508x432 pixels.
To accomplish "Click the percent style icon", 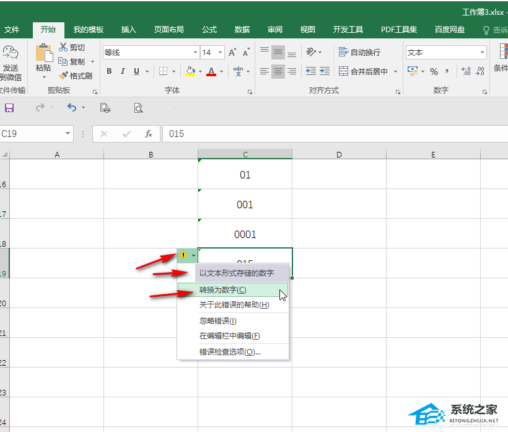I will [434, 71].
